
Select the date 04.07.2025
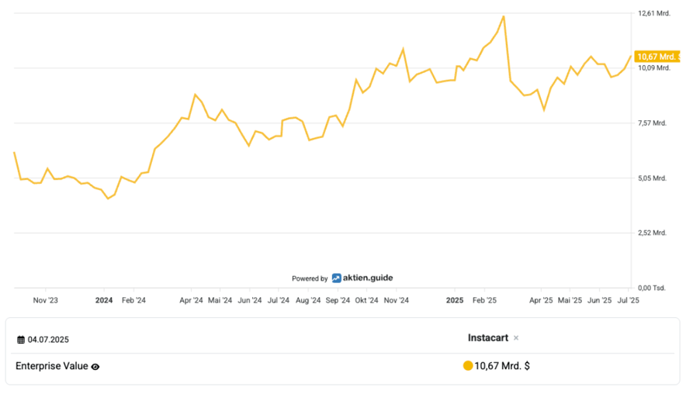(x=48, y=340)
